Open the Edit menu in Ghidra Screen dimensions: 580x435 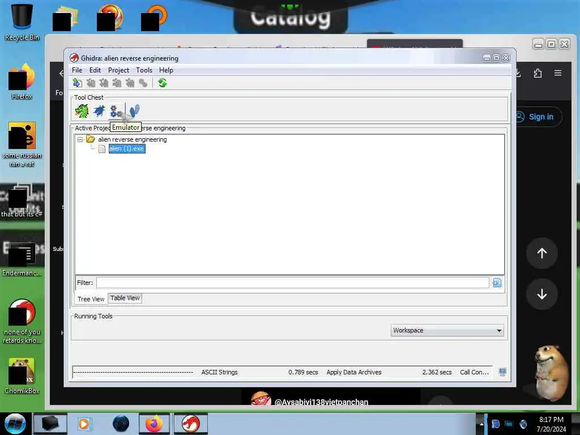(x=95, y=70)
